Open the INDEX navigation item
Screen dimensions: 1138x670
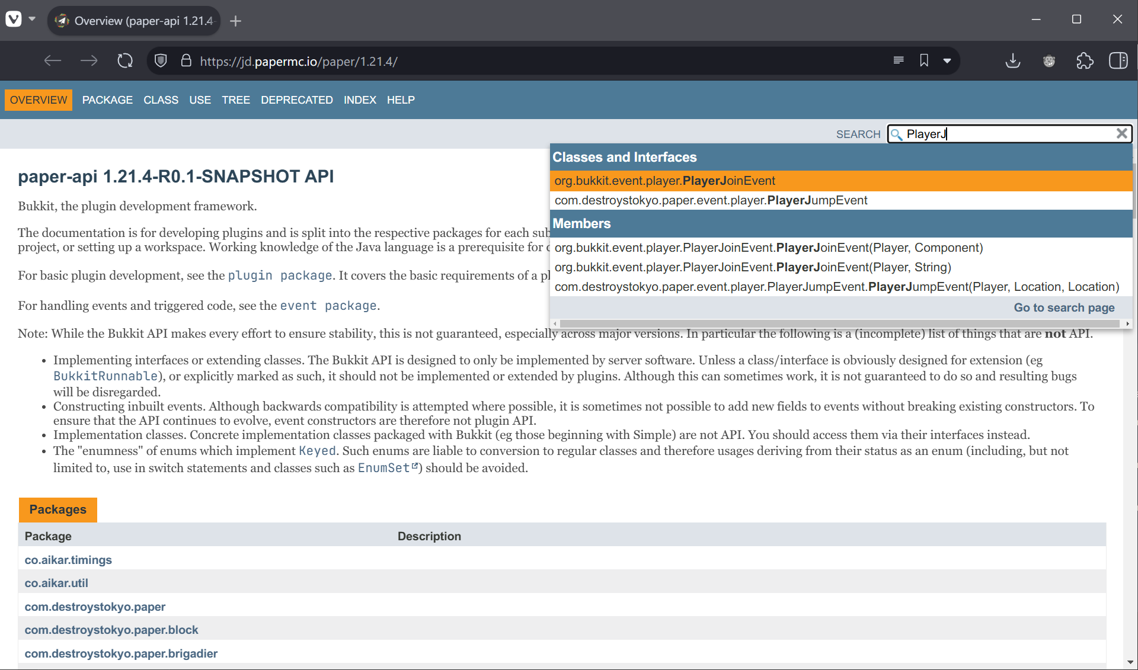360,100
